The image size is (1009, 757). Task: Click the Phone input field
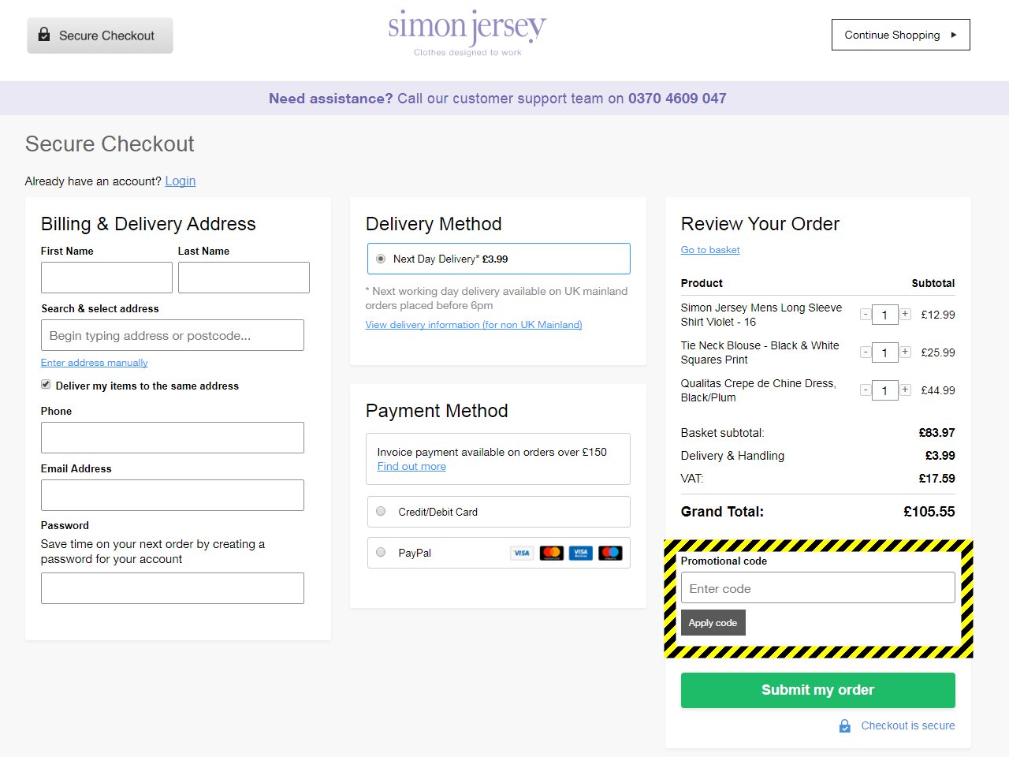(173, 438)
